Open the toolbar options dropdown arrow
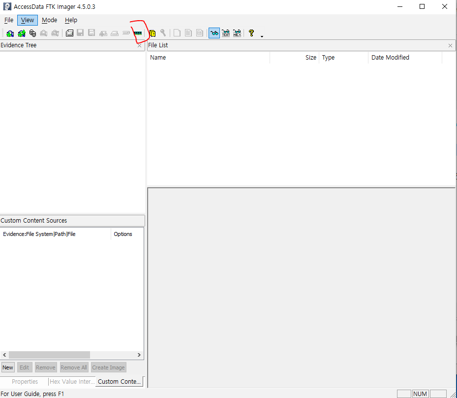457x398 pixels. (x=262, y=36)
